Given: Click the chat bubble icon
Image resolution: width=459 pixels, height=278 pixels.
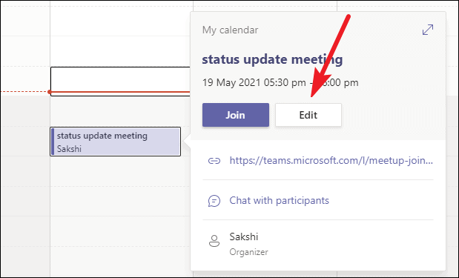Looking at the screenshot, I should [214, 201].
